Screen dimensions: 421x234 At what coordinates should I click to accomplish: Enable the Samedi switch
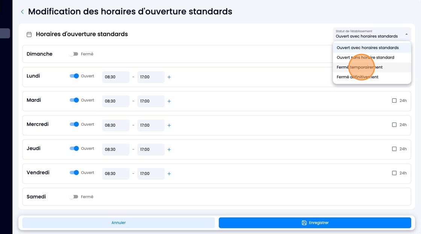point(74,197)
